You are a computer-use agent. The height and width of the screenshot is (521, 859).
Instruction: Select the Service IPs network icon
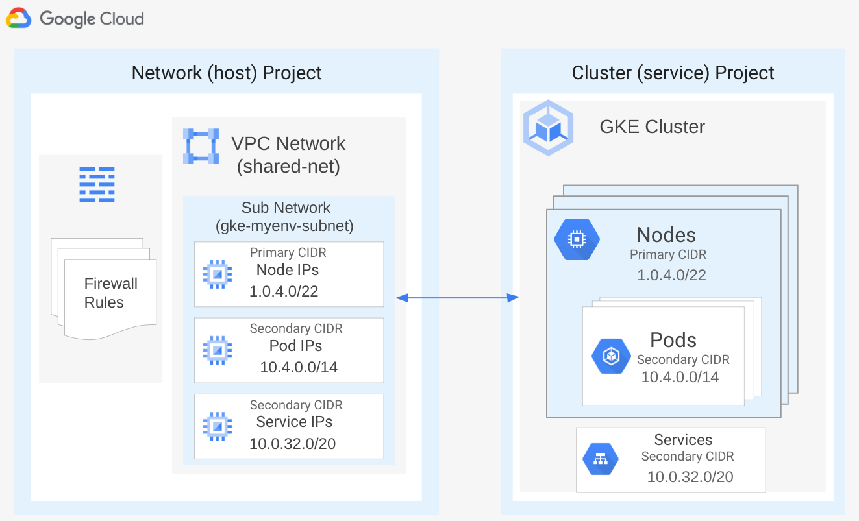(216, 426)
